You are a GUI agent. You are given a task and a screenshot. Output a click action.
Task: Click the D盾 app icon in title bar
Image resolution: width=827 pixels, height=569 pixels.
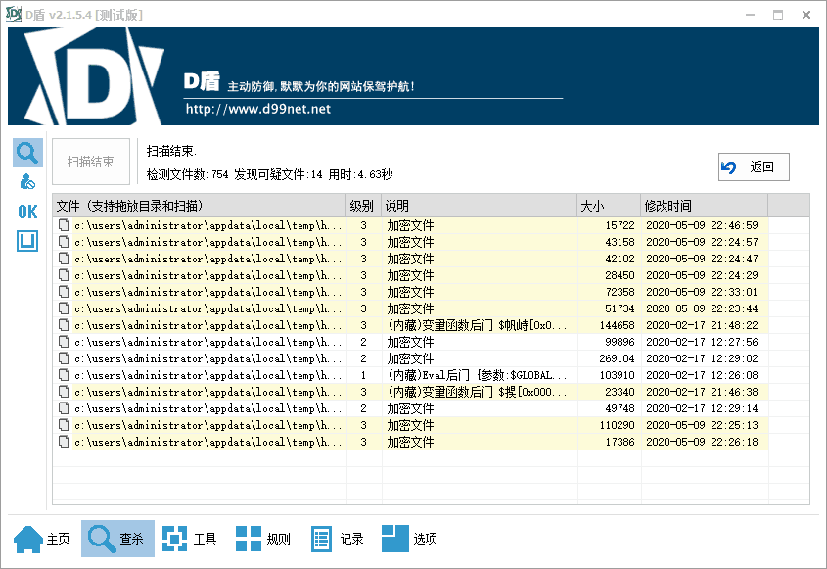[13, 15]
